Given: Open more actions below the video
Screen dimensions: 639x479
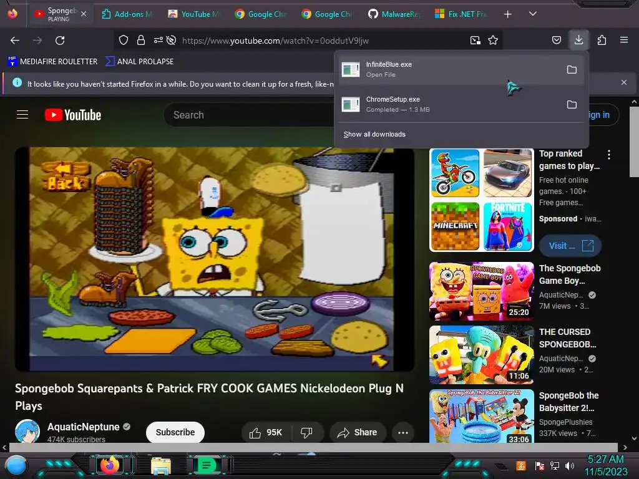Looking at the screenshot, I should click(403, 432).
